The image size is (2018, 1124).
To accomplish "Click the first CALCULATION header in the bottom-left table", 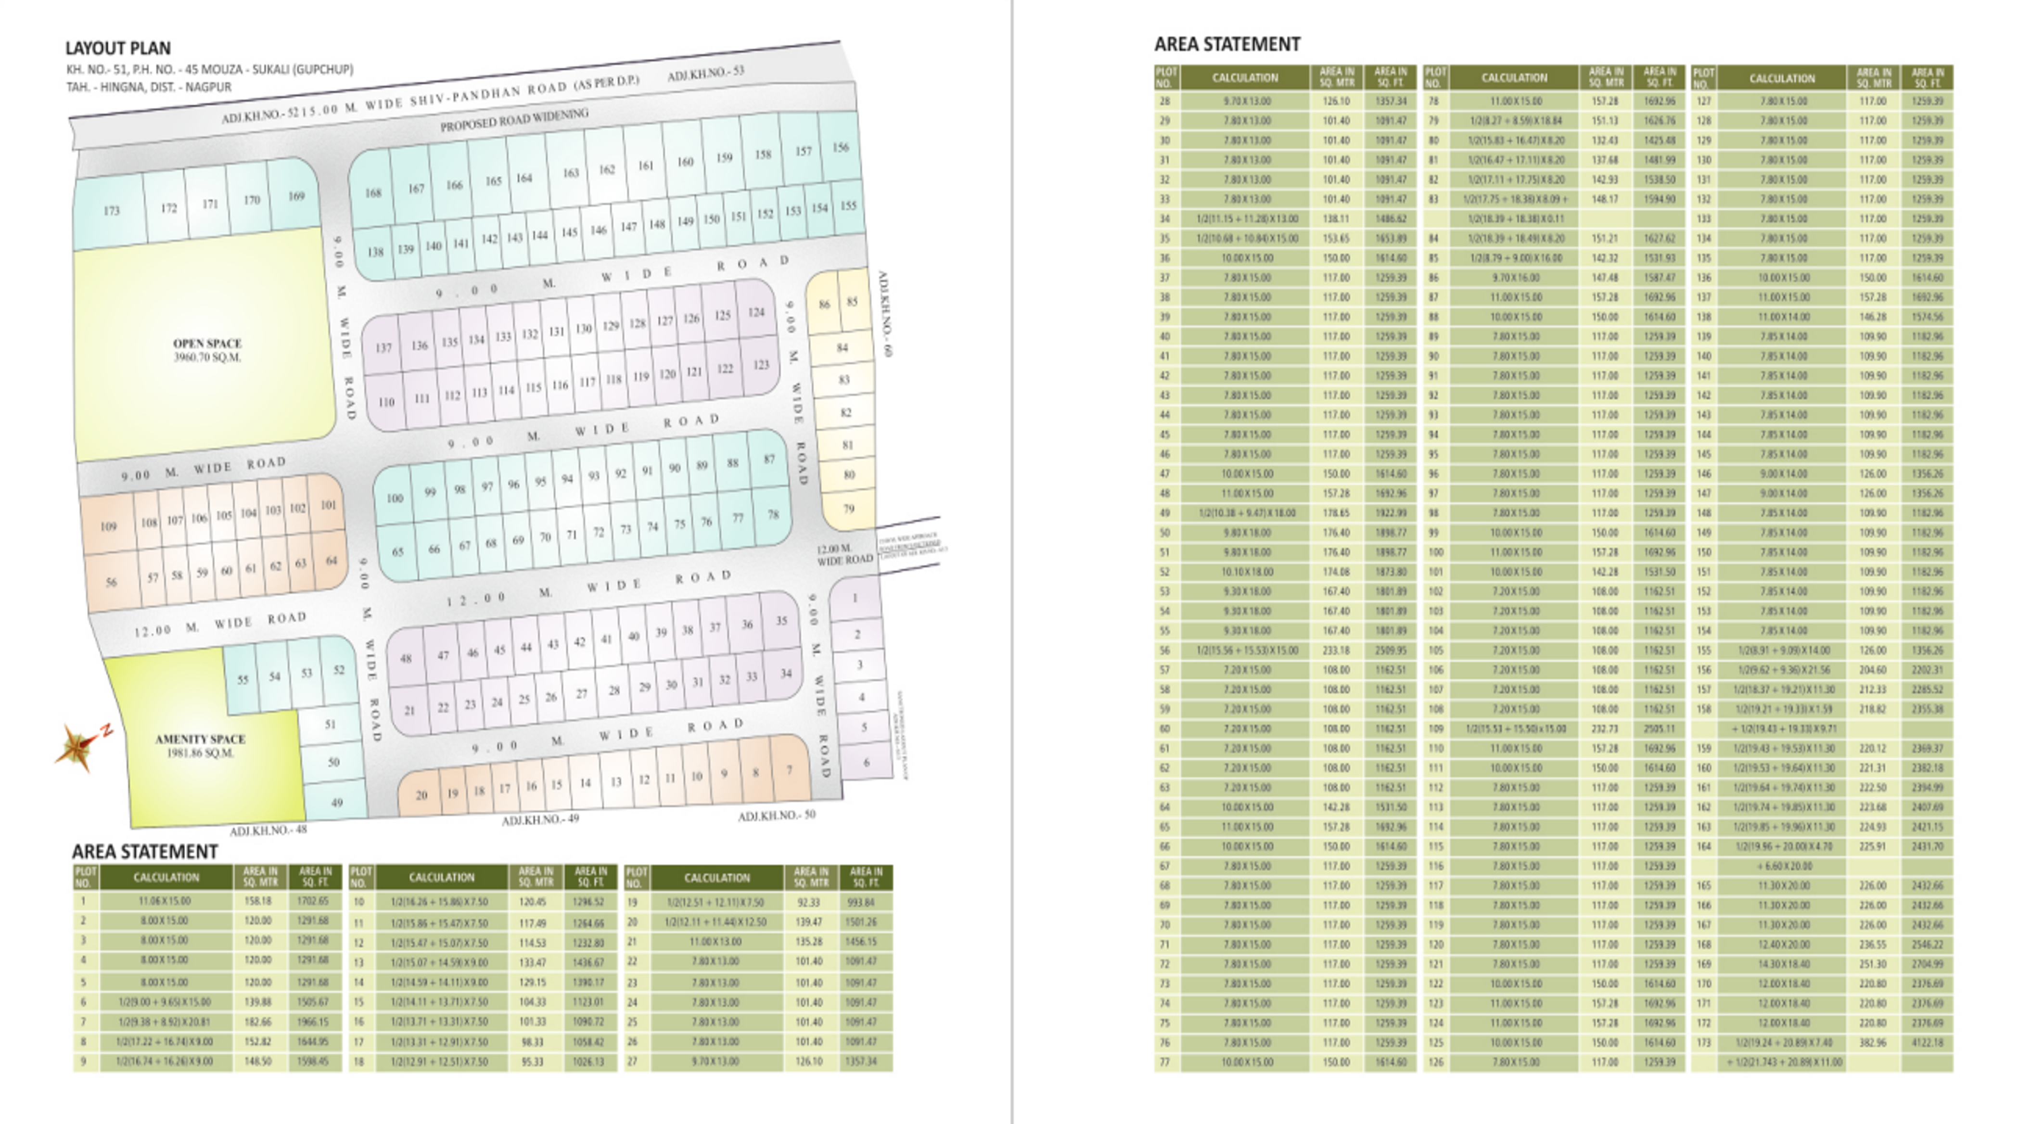I will pos(166,877).
